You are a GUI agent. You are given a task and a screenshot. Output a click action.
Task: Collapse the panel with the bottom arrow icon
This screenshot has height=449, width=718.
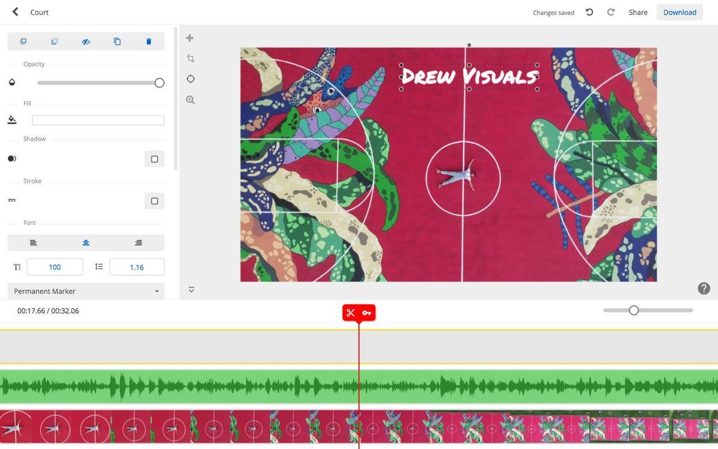(x=191, y=290)
